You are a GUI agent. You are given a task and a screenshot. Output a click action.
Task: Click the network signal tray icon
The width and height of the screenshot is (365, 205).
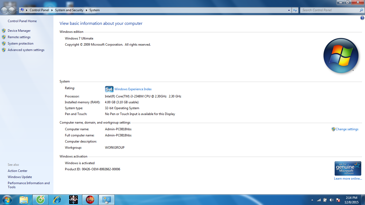[319, 200]
